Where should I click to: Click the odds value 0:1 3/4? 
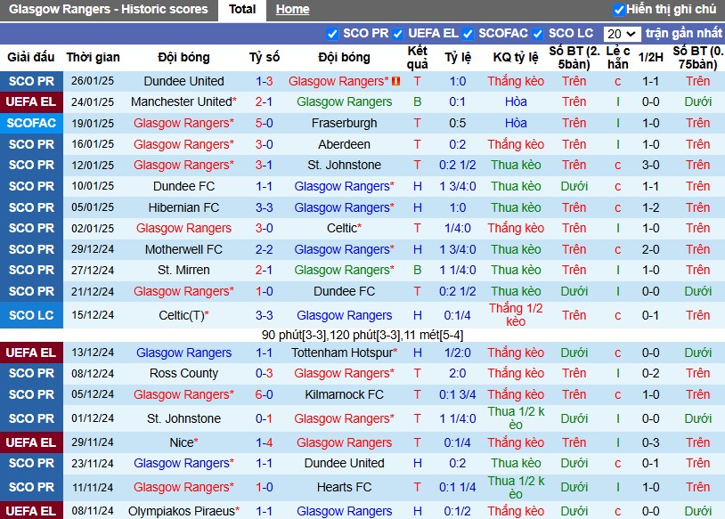(x=457, y=394)
